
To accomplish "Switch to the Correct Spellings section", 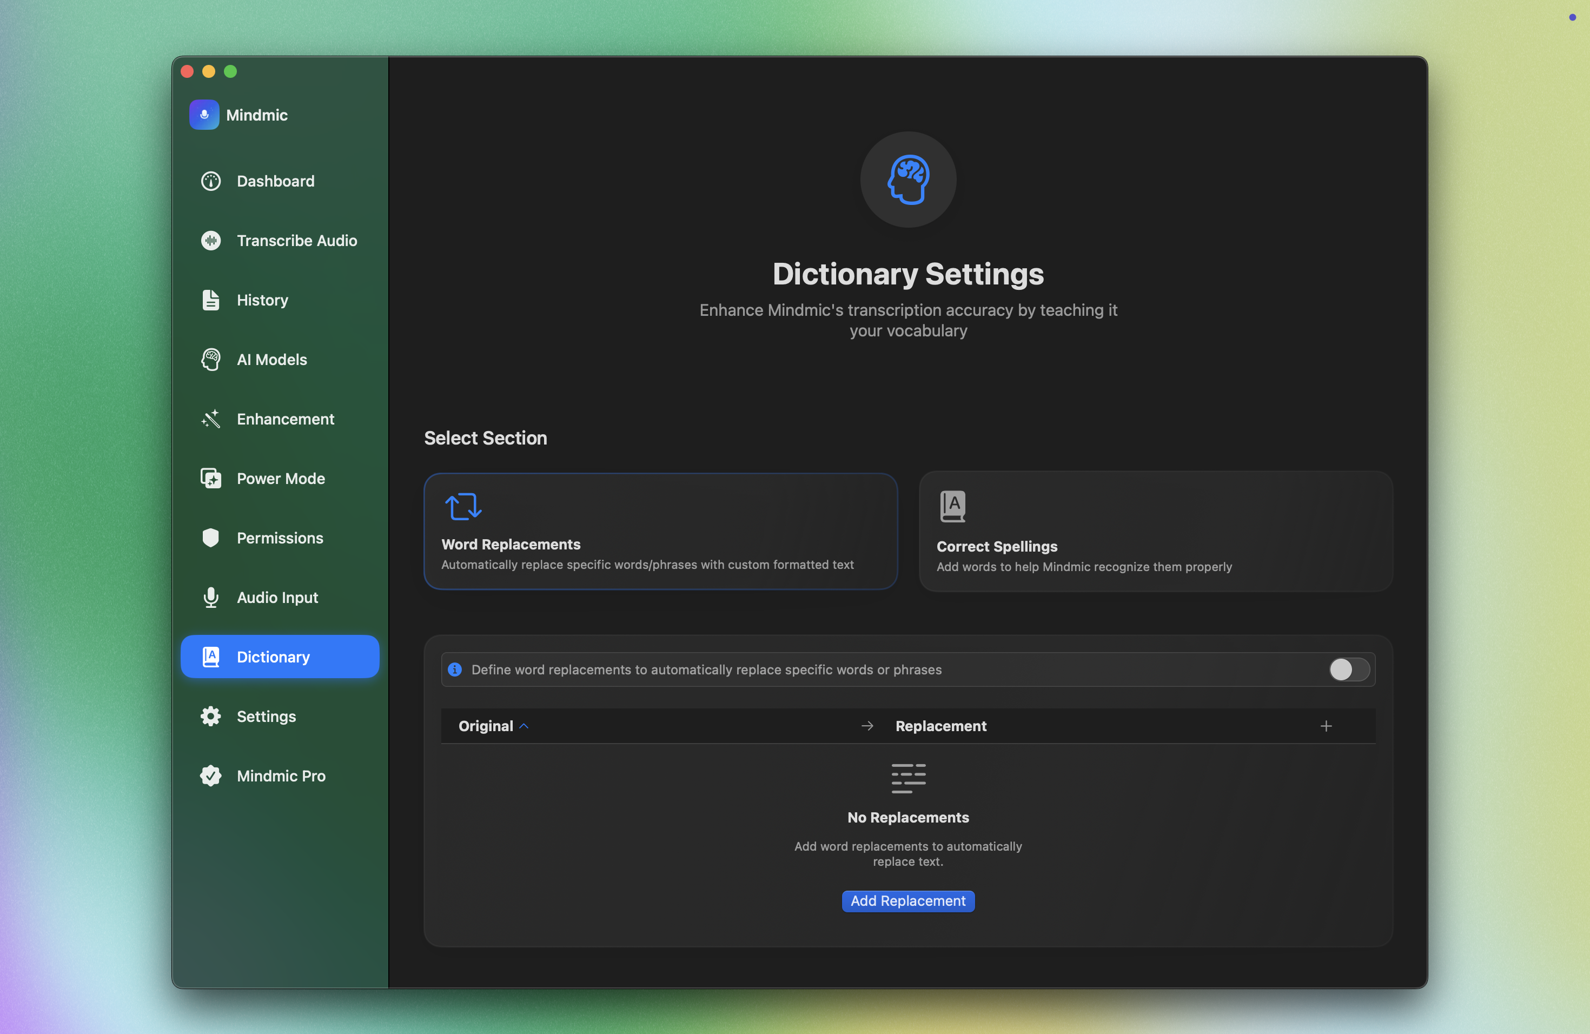I will pos(1155,531).
